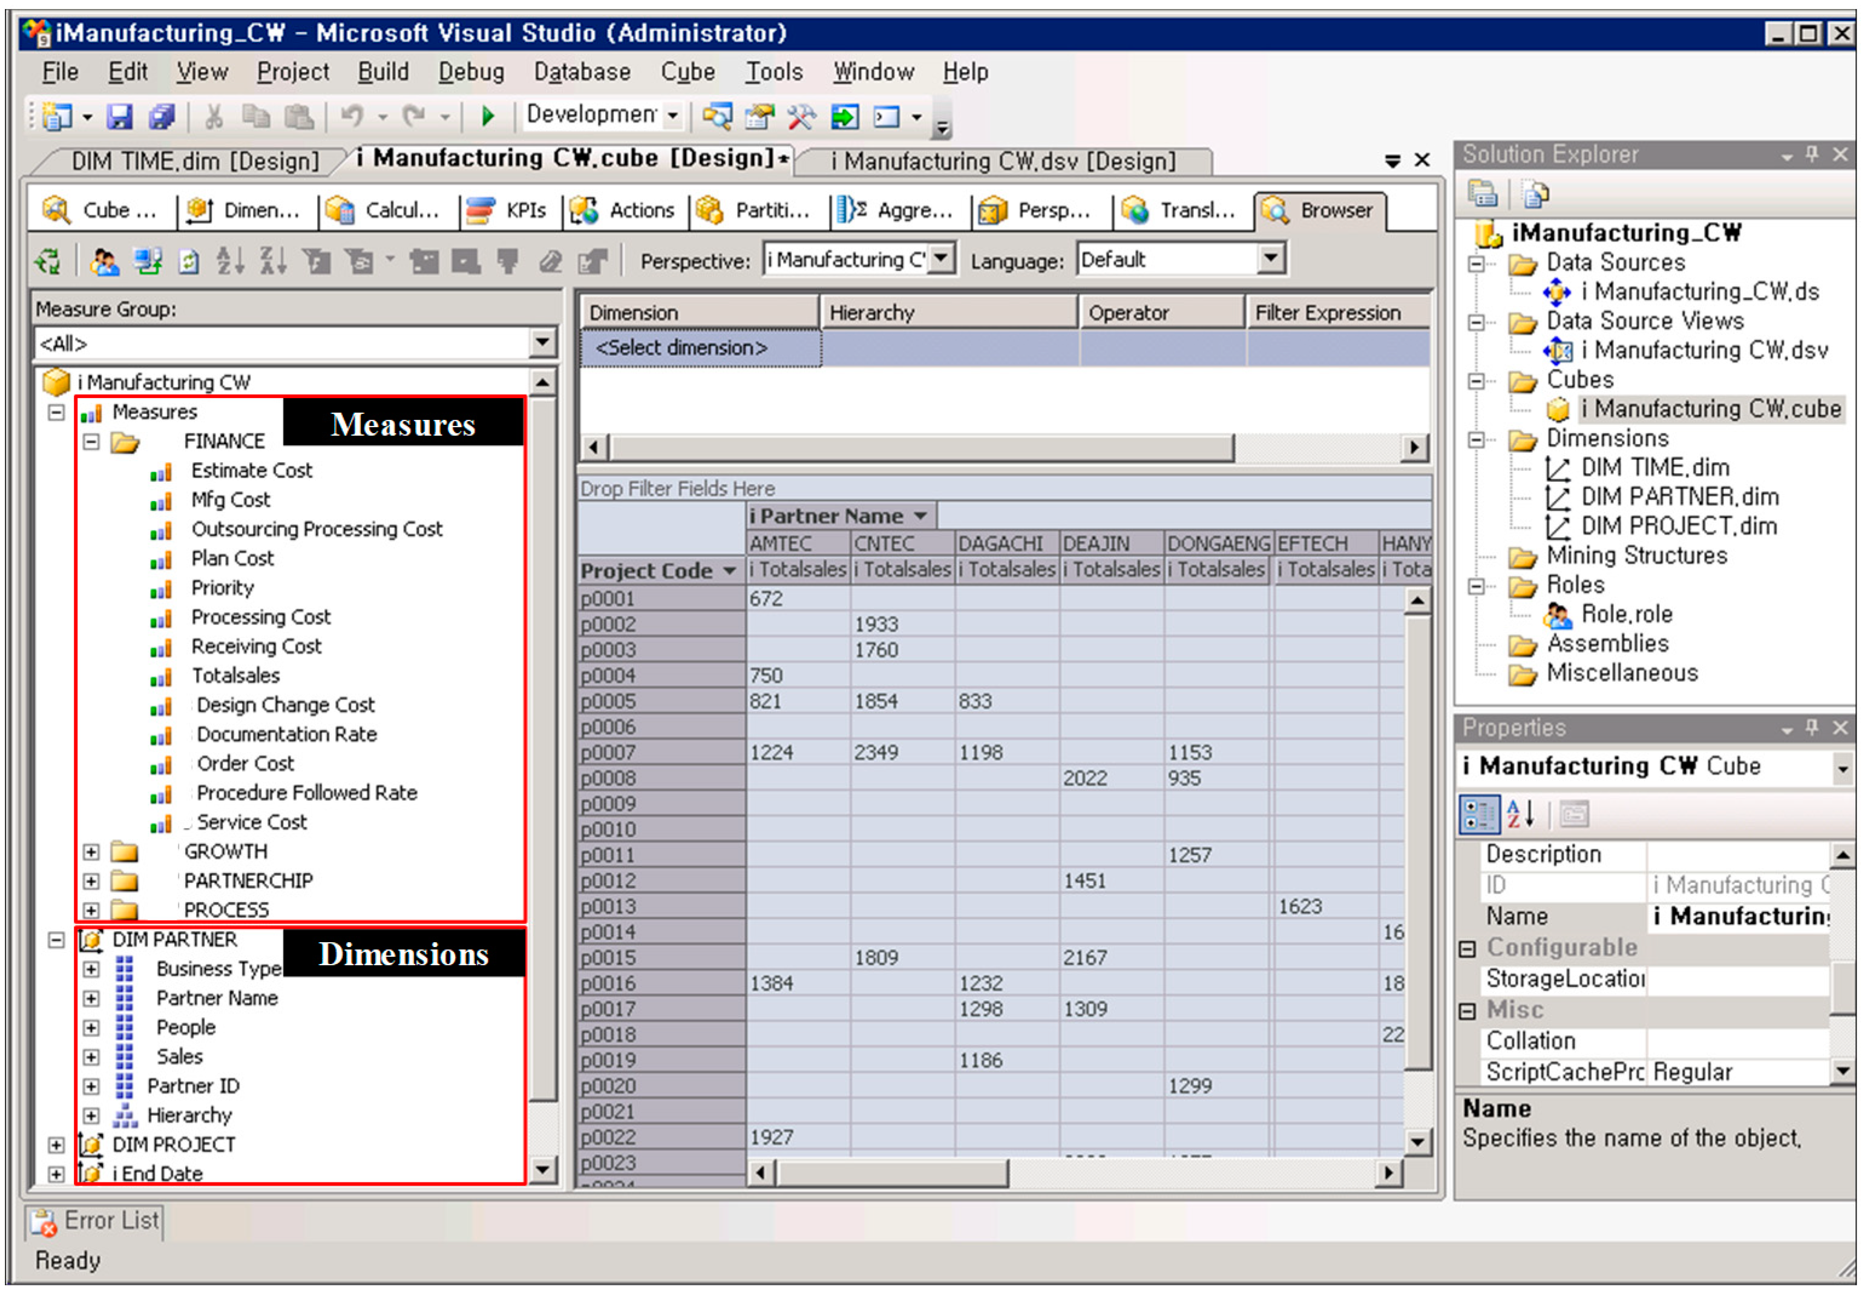1865x1298 pixels.
Task: Open the File menu
Action: click(x=60, y=71)
